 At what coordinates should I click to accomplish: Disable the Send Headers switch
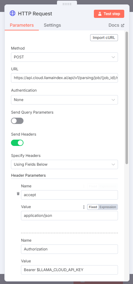17,143
